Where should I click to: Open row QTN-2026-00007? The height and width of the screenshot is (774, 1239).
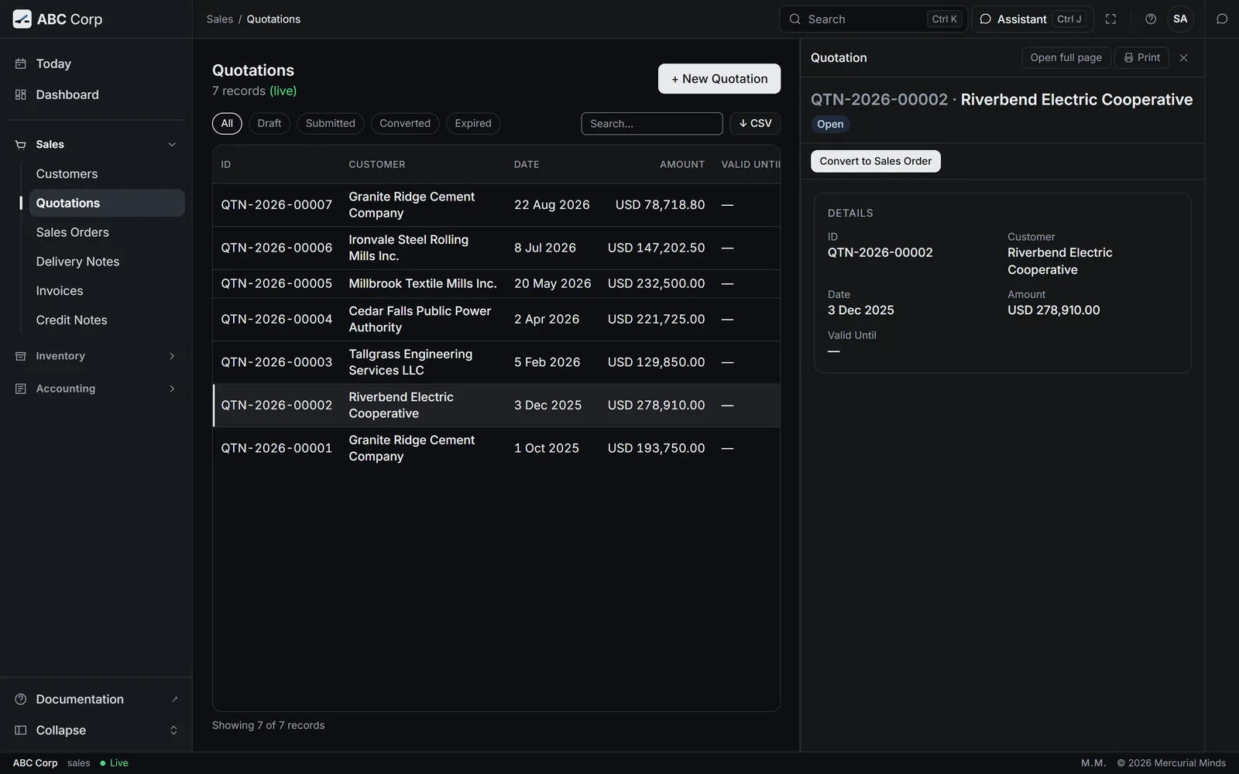[496, 205]
